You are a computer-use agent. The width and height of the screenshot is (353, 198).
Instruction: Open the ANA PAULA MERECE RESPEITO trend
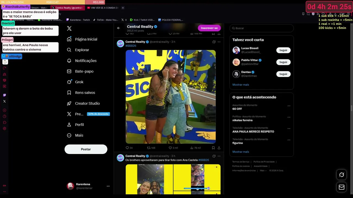[x=253, y=131]
